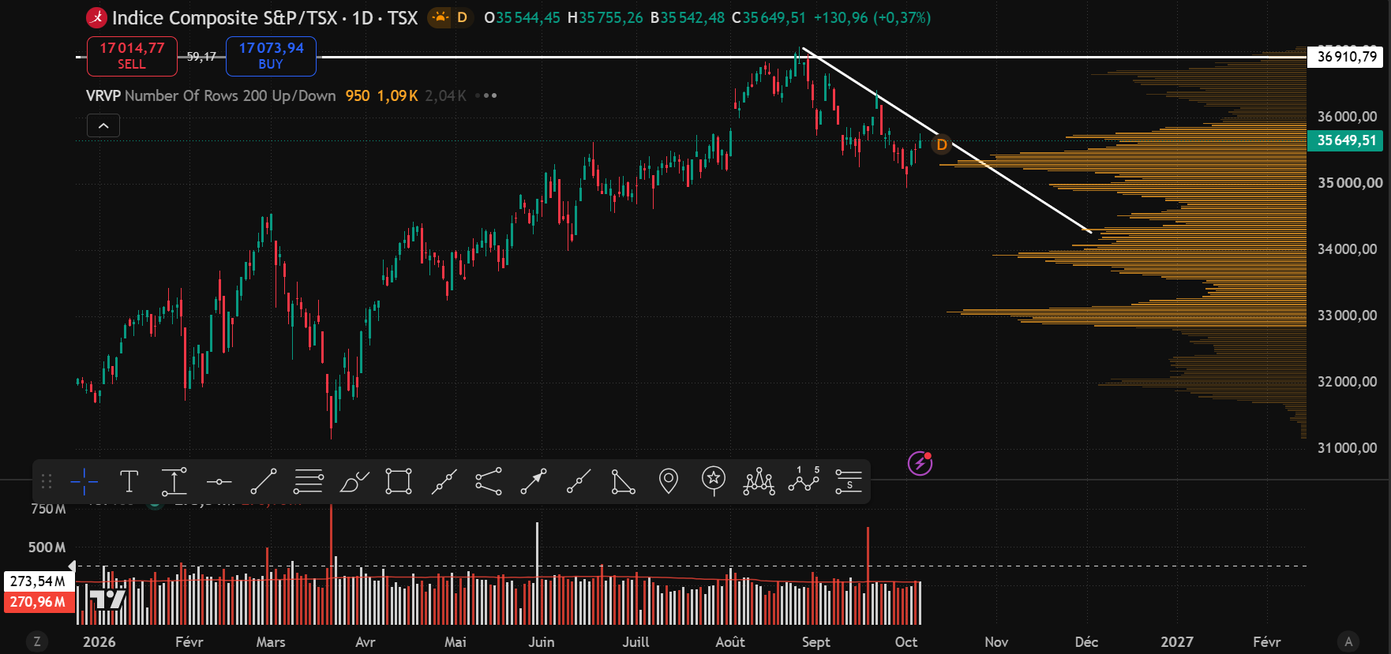Toggle auto scale A button
Image resolution: width=1391 pixels, height=654 pixels.
(1348, 641)
